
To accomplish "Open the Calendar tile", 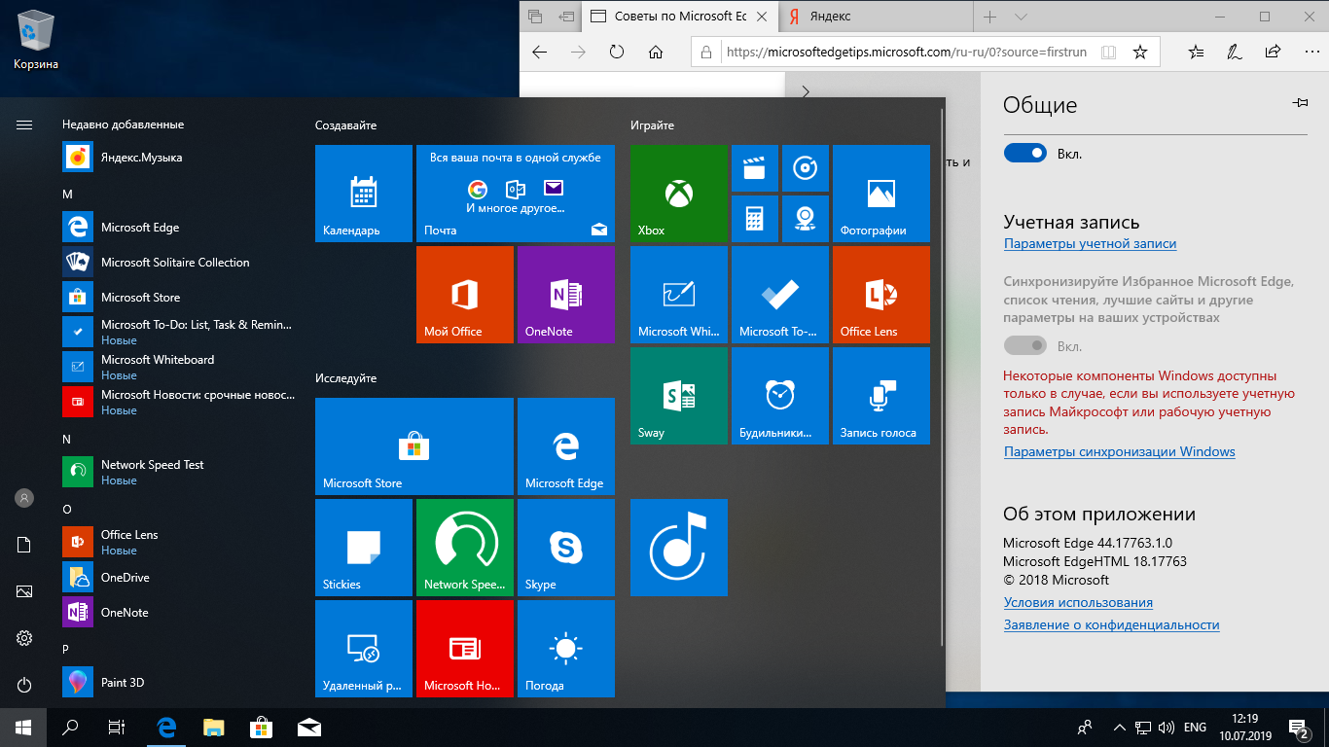I will pos(364,194).
